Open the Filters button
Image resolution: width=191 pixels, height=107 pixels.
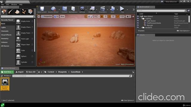click(8, 76)
